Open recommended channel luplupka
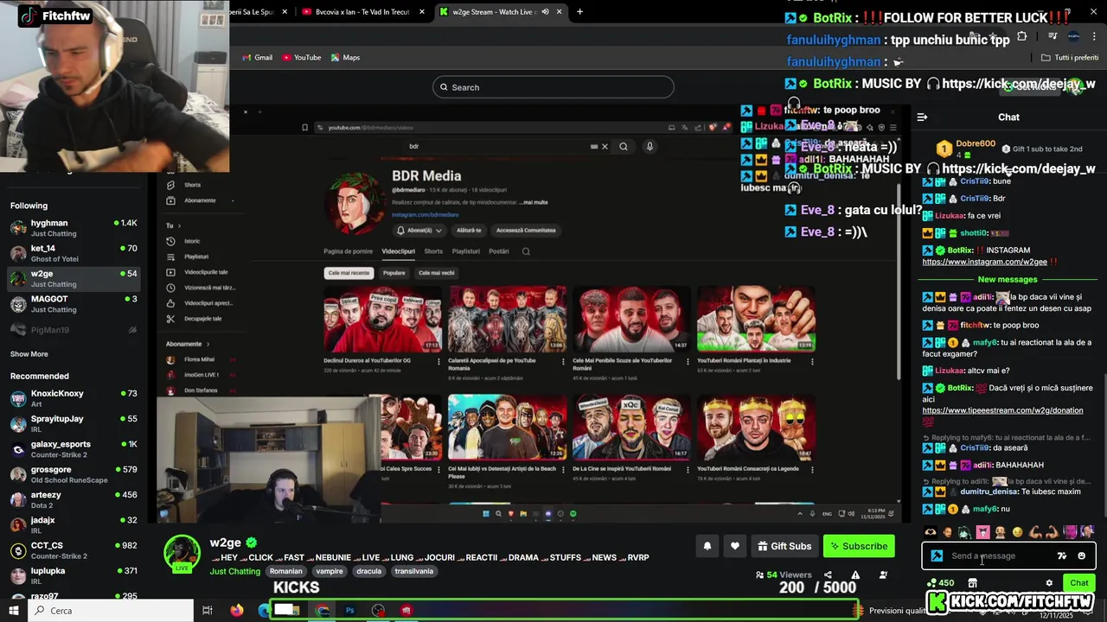The width and height of the screenshot is (1107, 622). pyautogui.click(x=74, y=575)
